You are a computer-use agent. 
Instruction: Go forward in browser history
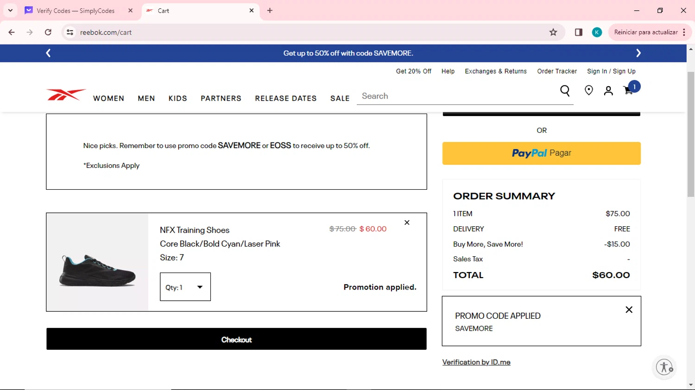click(30, 32)
